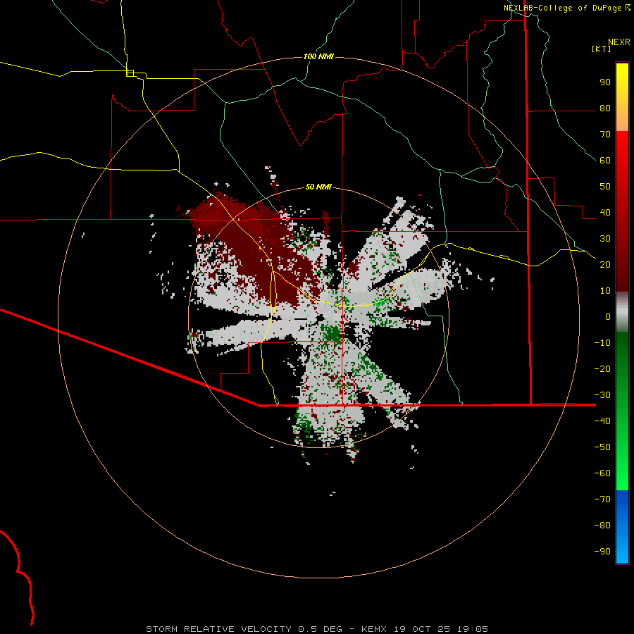Click the -50 value on velocity scale
This screenshot has width=634, height=634.
[602, 447]
